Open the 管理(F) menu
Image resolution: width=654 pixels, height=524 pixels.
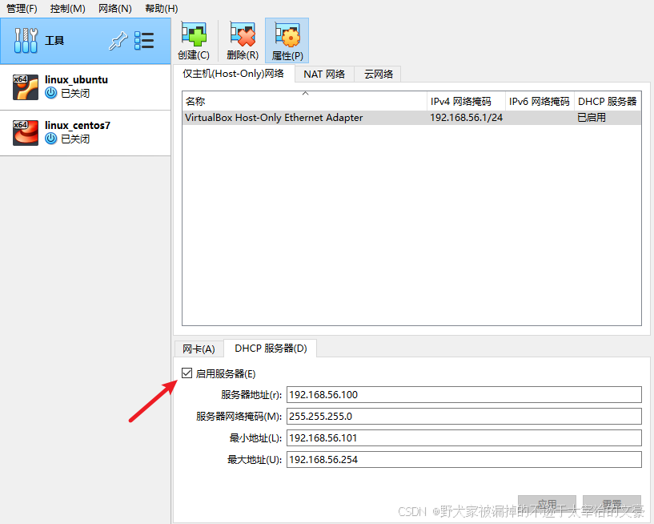pos(21,8)
